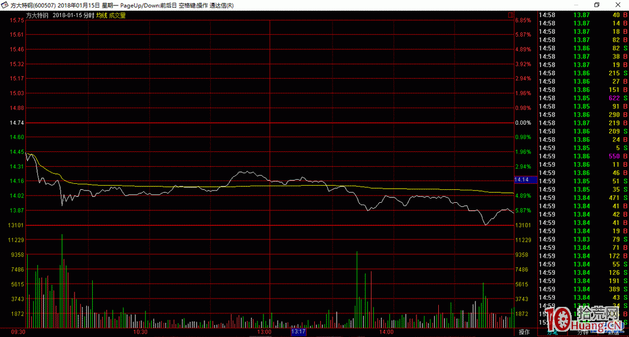The height and width of the screenshot is (337, 629).
Task: Click the 均线 legend label
Action: [x=102, y=15]
